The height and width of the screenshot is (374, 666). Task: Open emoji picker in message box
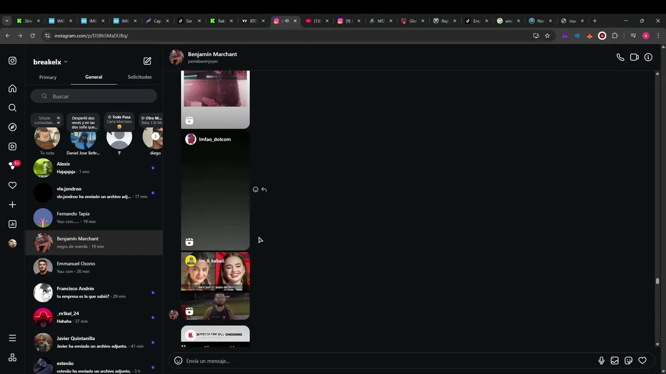click(178, 360)
